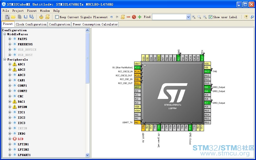Select the ADC3 peripheral row

(x=21, y=75)
